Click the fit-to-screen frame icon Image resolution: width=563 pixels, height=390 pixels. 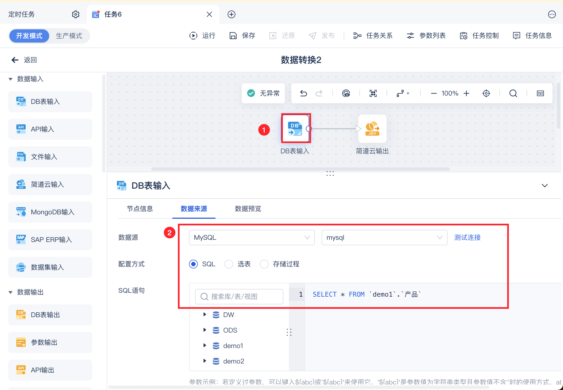[373, 93]
